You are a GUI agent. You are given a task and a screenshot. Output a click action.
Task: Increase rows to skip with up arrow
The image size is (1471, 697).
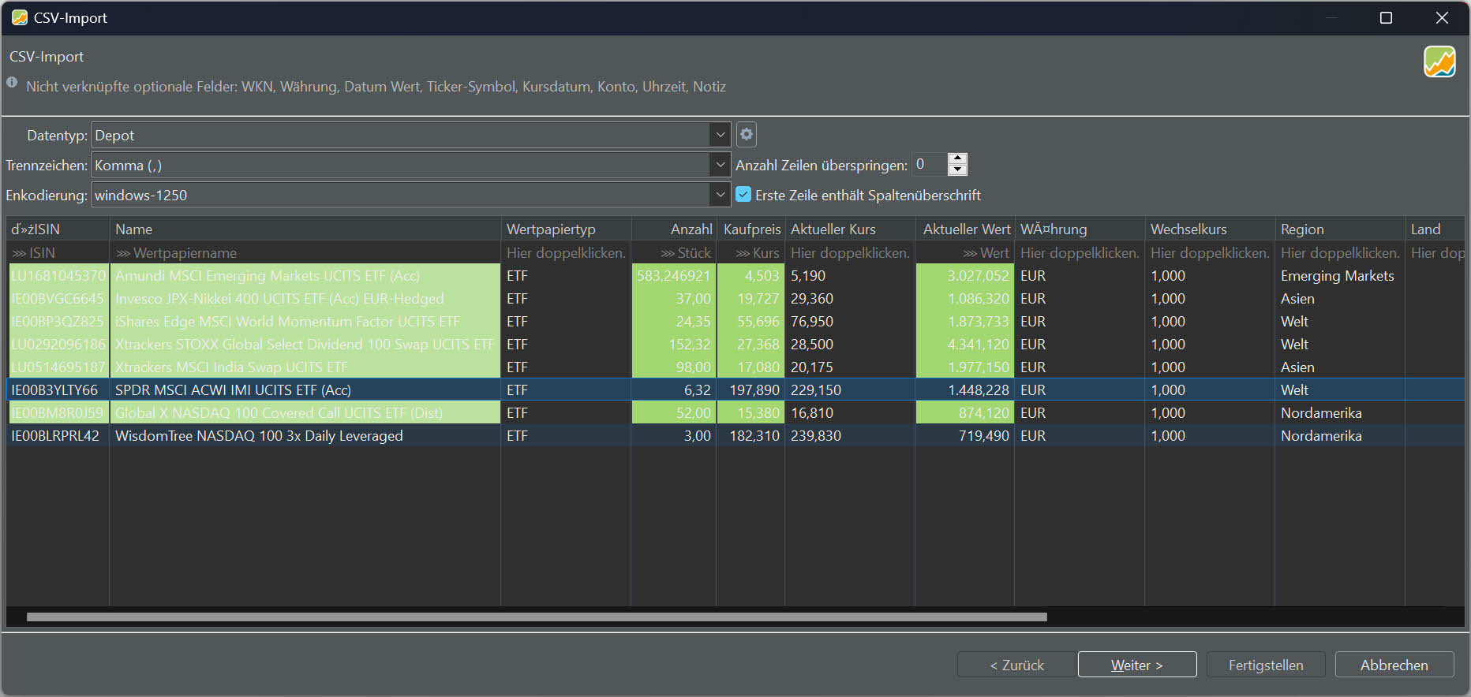click(957, 158)
